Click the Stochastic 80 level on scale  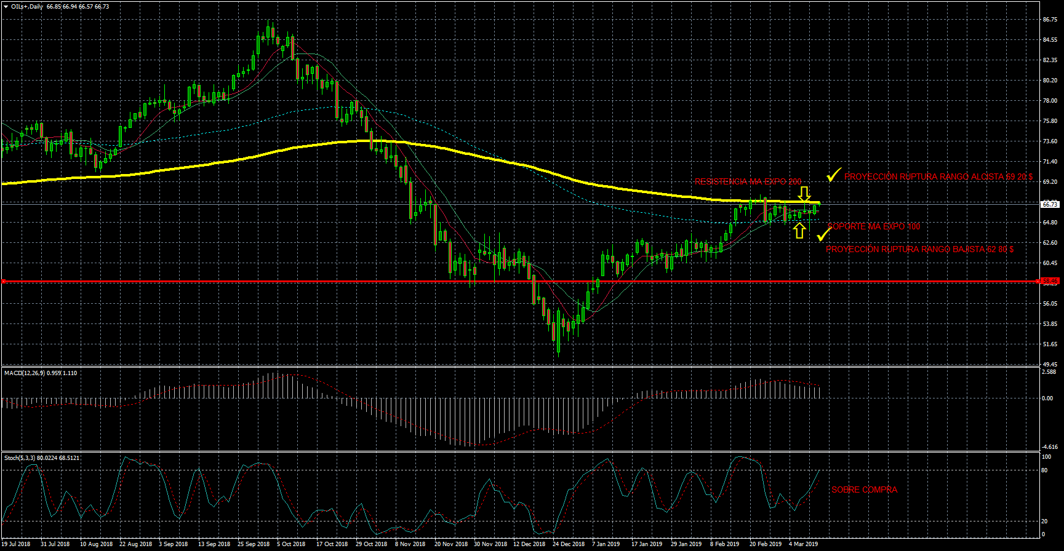1044,470
